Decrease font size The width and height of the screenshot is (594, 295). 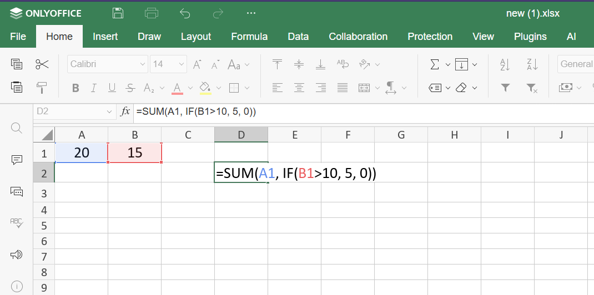(x=215, y=65)
